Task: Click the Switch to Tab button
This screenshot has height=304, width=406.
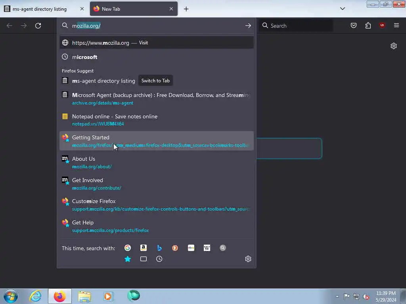Action: 155,81
